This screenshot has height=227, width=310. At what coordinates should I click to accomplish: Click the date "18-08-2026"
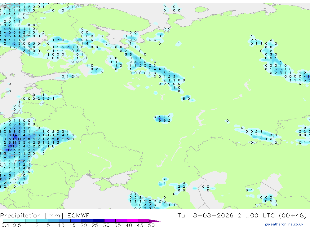coord(211,215)
